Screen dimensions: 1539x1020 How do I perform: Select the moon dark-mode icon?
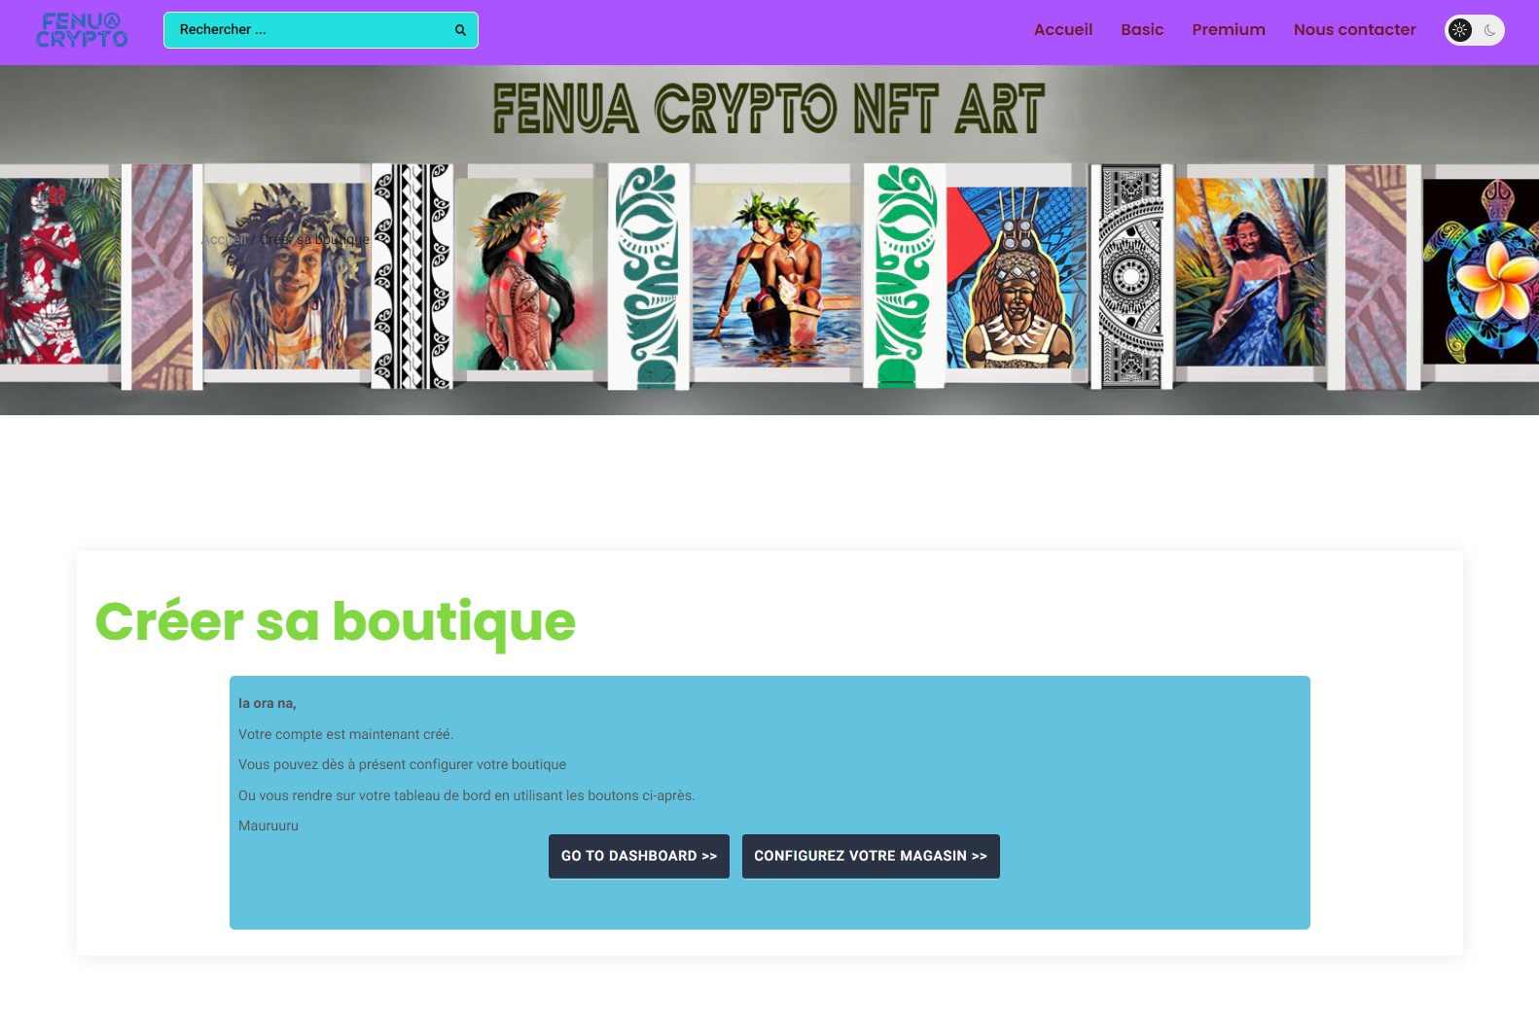[x=1489, y=30]
